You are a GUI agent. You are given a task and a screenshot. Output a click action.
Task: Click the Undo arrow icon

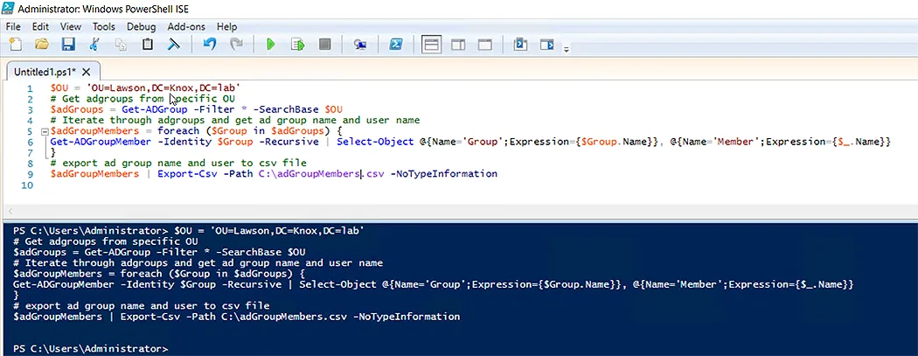click(x=210, y=45)
